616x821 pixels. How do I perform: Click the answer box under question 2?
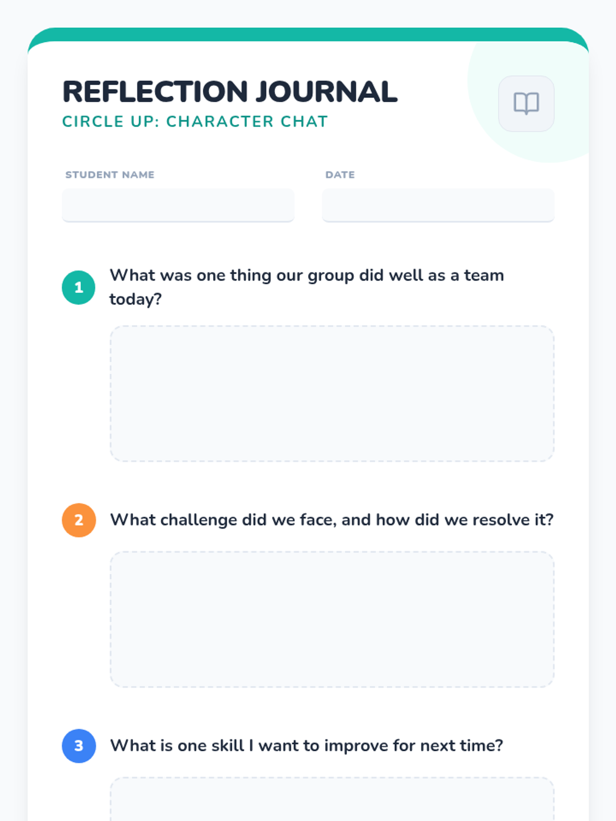pyautogui.click(x=332, y=619)
